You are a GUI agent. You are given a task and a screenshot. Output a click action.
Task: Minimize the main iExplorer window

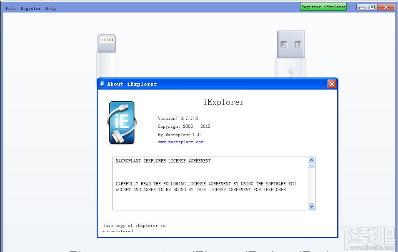362,7
